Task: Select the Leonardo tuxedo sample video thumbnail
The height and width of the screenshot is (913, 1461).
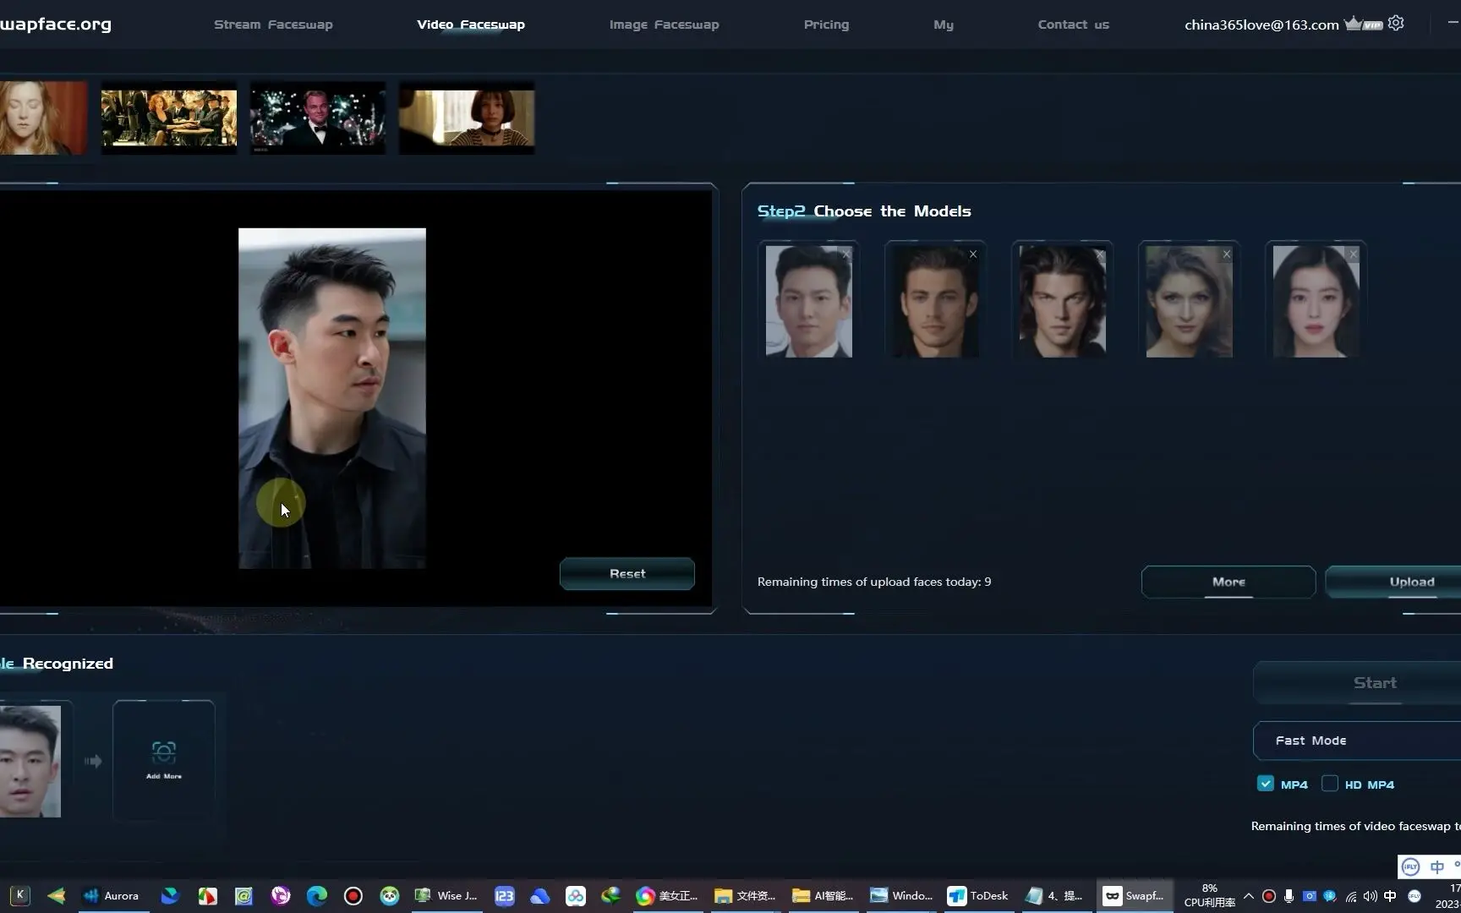Action: (x=318, y=118)
